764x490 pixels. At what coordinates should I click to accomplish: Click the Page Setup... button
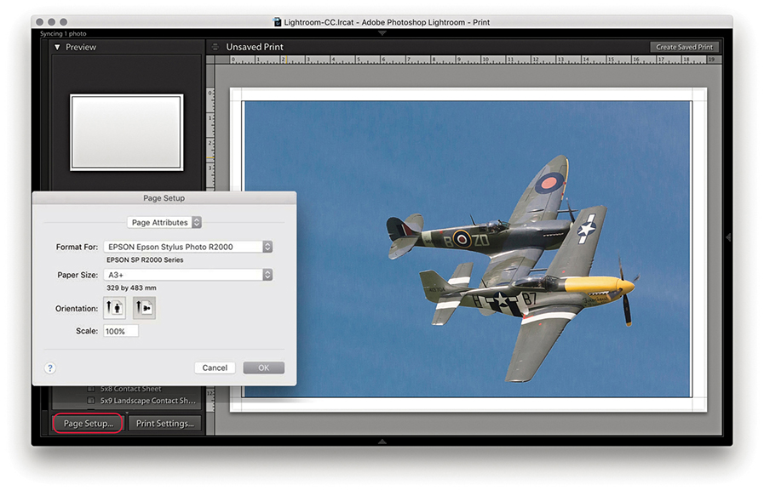click(89, 423)
